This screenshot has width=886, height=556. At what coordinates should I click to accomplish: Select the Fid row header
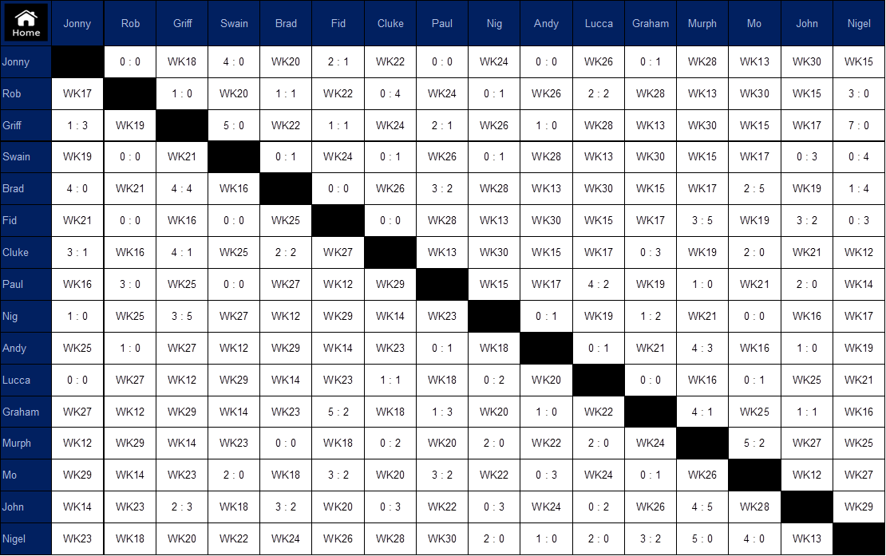pos(26,221)
